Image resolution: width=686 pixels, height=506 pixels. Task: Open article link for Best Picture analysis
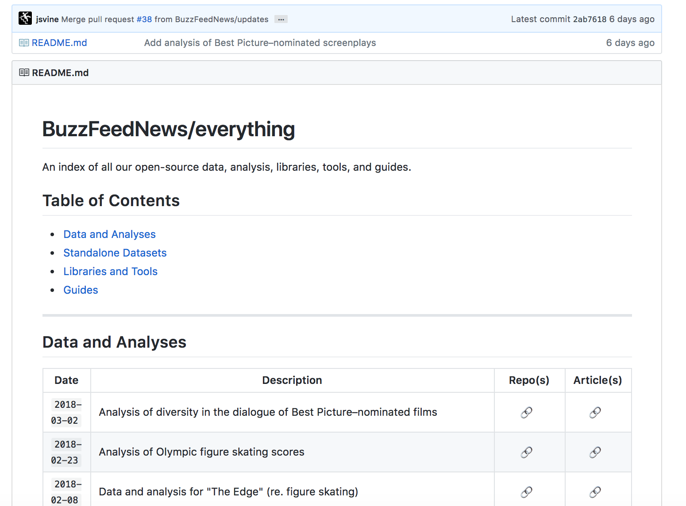[595, 412]
